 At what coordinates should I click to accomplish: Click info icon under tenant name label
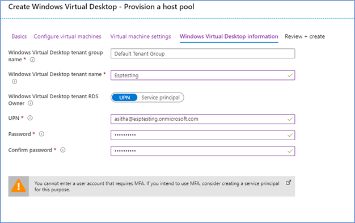pos(15,81)
